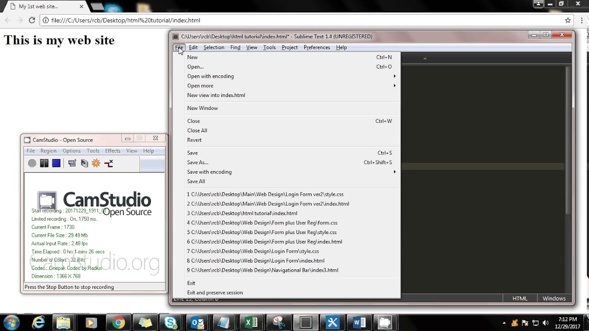Open Sublime Text Find menu
The image size is (589, 331).
tap(235, 47)
